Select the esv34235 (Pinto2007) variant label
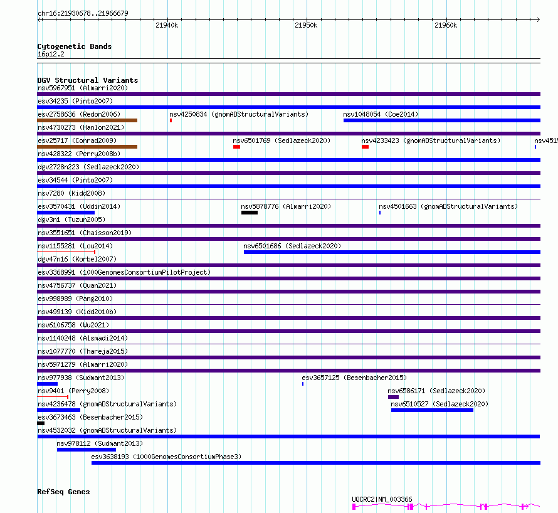This screenshot has width=558, height=513. pos(75,101)
